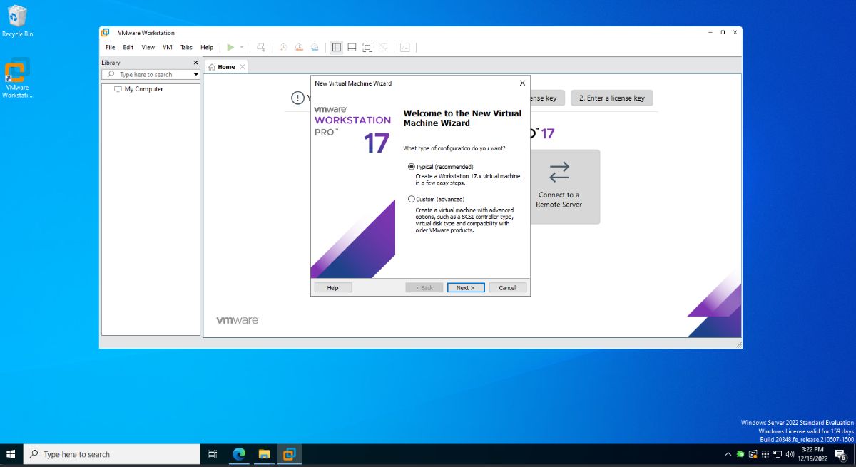Open the Recycle Bin desktop icon
Image resolution: width=856 pixels, height=467 pixels.
coord(17,21)
